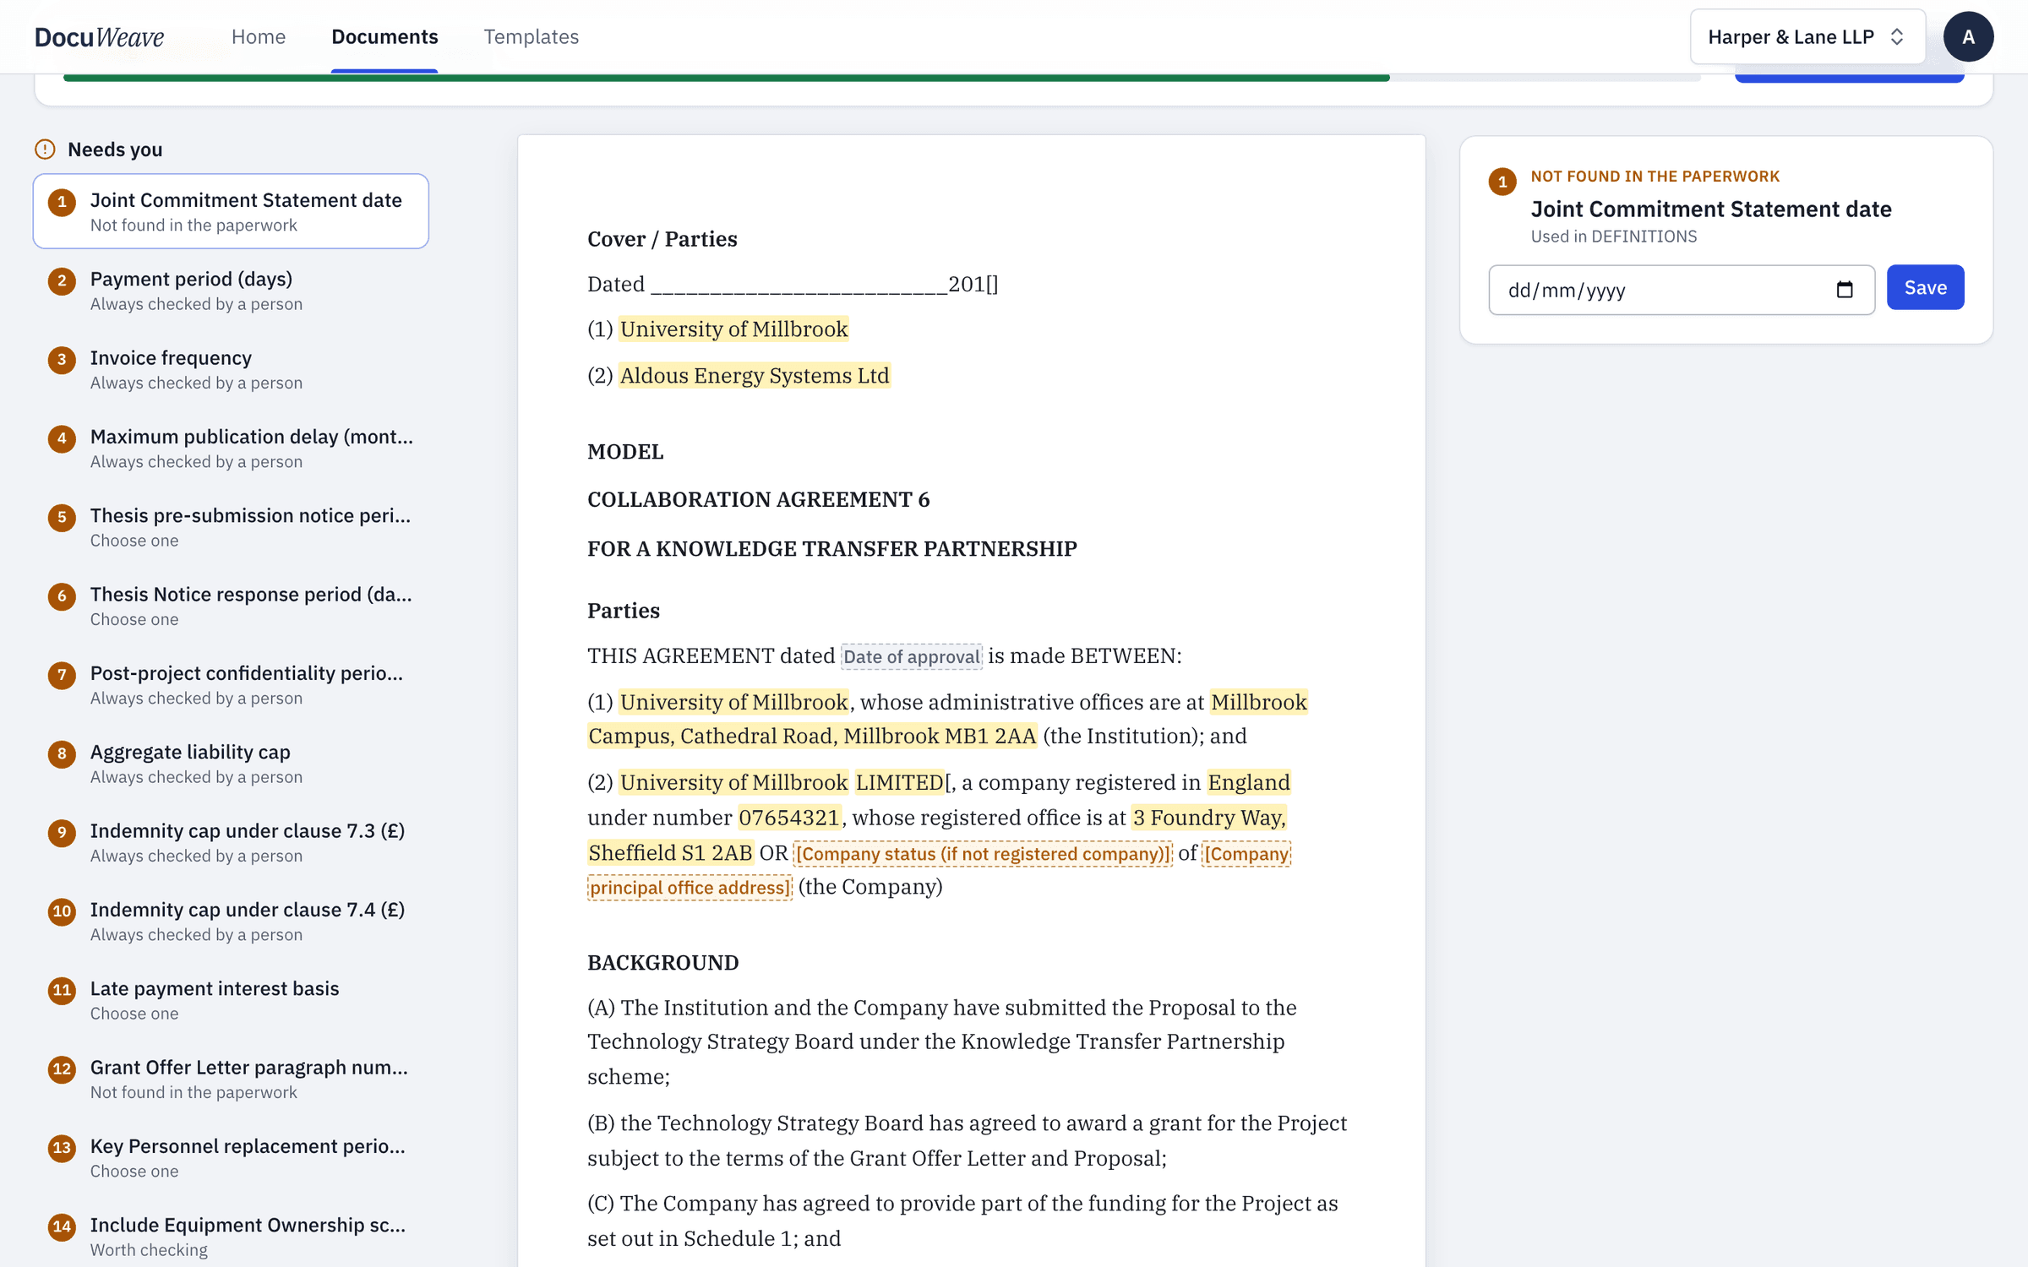Open the Invoice frequency item

(231, 369)
